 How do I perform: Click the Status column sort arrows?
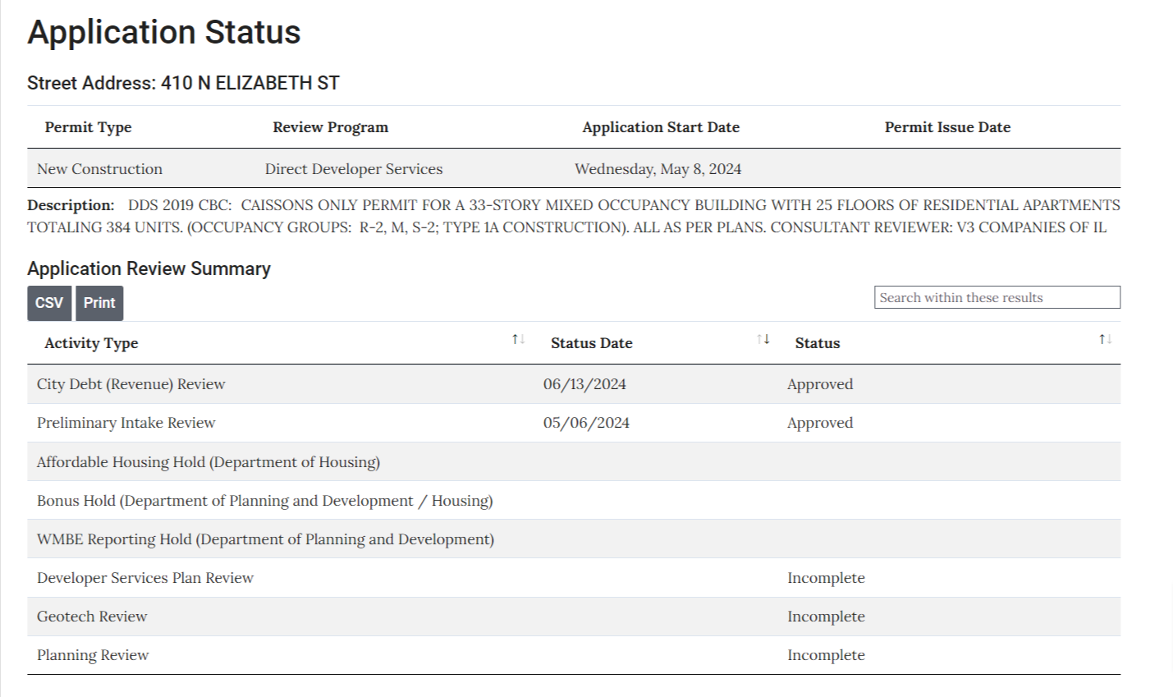tap(1106, 339)
